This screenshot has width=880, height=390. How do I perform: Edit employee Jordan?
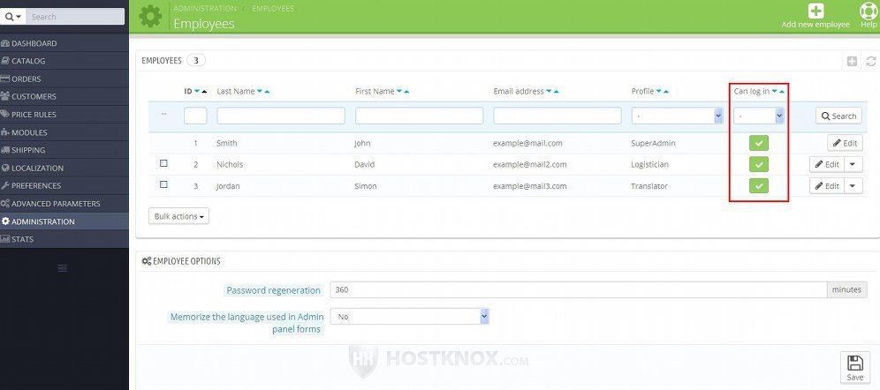click(x=827, y=185)
